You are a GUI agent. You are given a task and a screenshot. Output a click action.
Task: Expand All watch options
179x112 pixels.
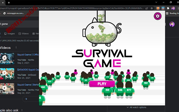coord(136,107)
